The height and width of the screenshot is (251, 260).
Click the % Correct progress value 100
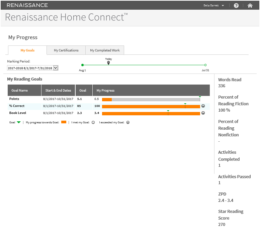97,106
